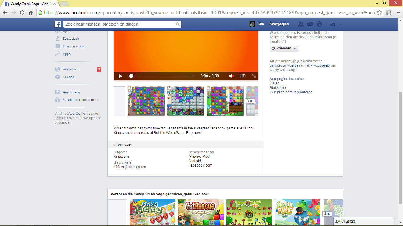Viewport: 403px width, 226px height.
Task: Click the Verzoeken globe icon
Action: point(58,69)
